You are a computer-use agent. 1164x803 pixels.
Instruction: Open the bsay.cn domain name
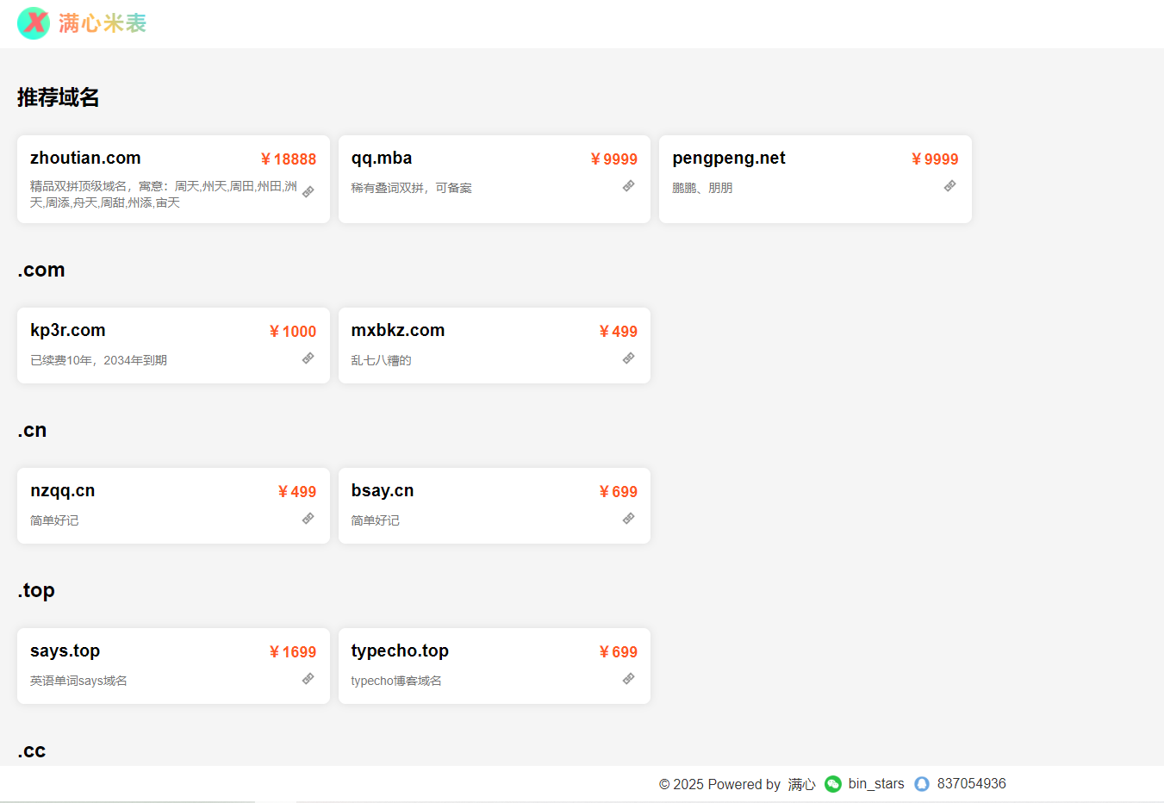coord(383,490)
